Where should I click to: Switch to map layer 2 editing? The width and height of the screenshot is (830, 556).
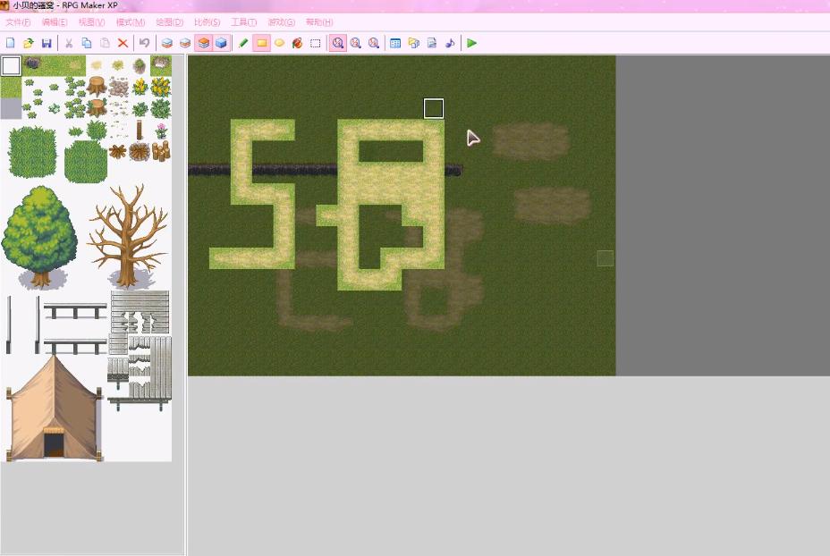pyautogui.click(x=185, y=43)
